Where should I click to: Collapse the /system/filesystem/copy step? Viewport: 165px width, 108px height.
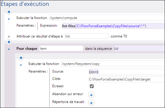21,65
